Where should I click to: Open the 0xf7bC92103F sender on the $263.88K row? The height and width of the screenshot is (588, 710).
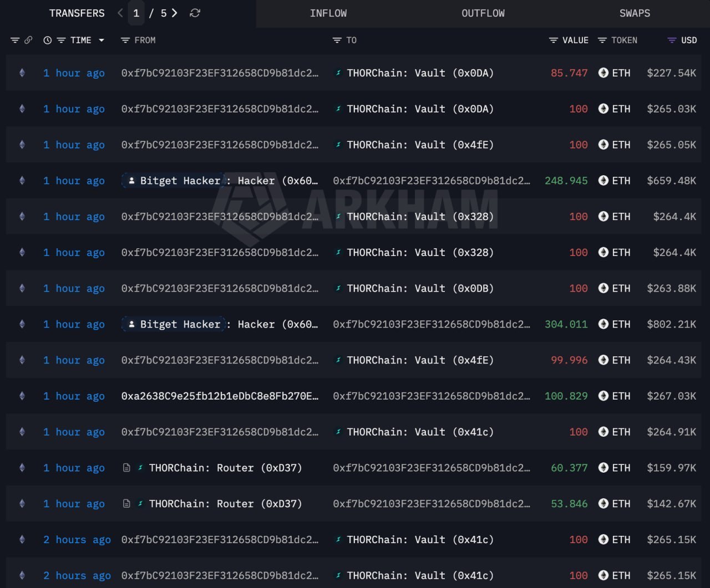(x=220, y=288)
